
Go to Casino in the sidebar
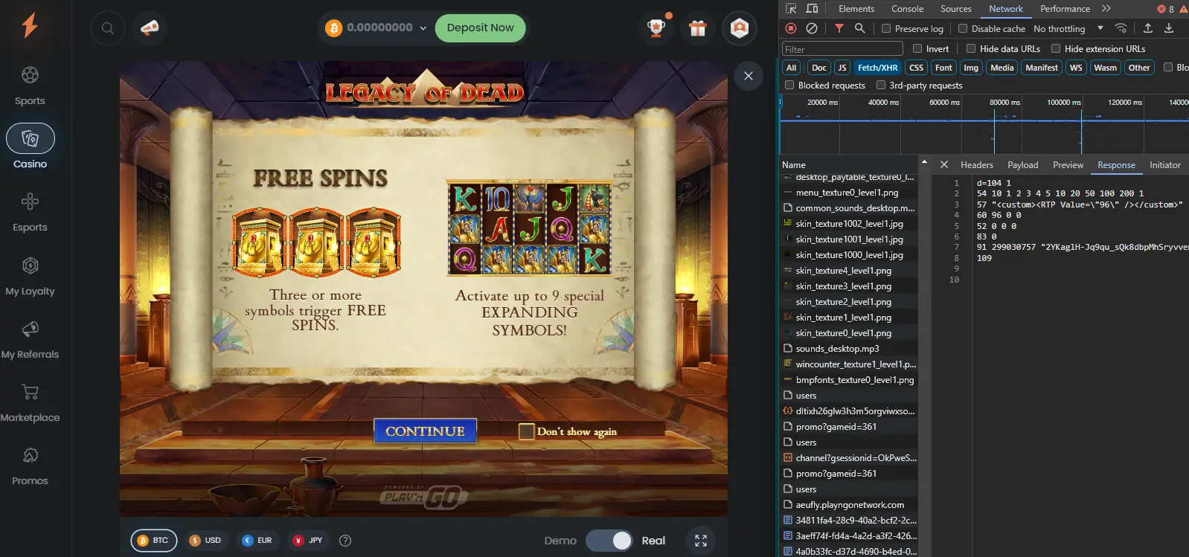pyautogui.click(x=30, y=147)
